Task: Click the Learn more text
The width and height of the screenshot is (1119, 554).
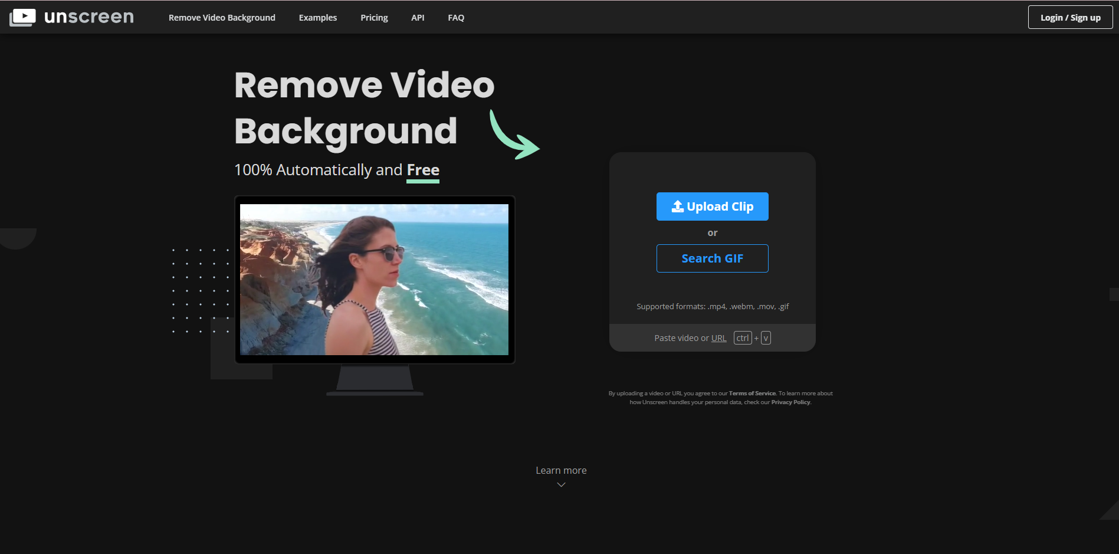Action: click(561, 470)
